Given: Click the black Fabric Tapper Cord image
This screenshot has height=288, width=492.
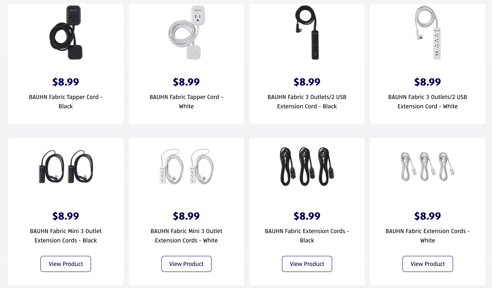Looking at the screenshot, I should click(66, 32).
